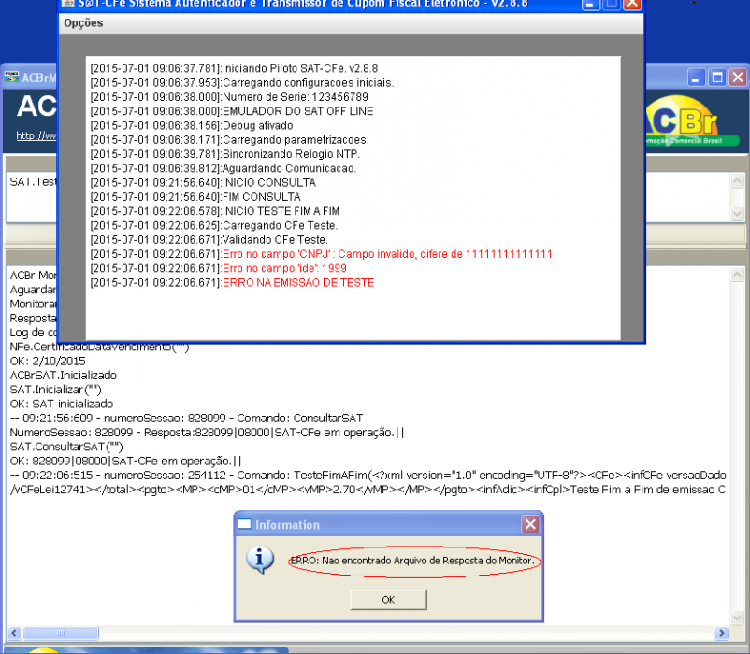Viewport: 750px width, 654px height.
Task: Click the horizontal scrollbar thumb
Action: click(x=61, y=633)
